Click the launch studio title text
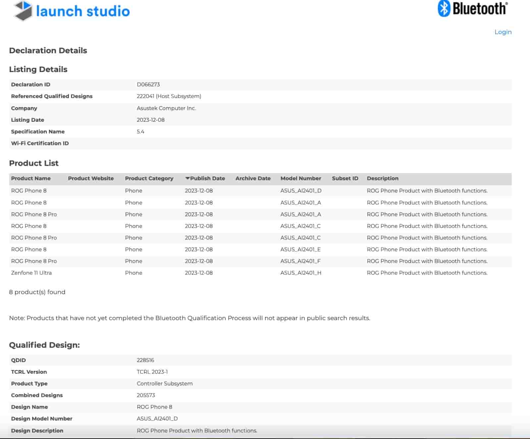 83,11
